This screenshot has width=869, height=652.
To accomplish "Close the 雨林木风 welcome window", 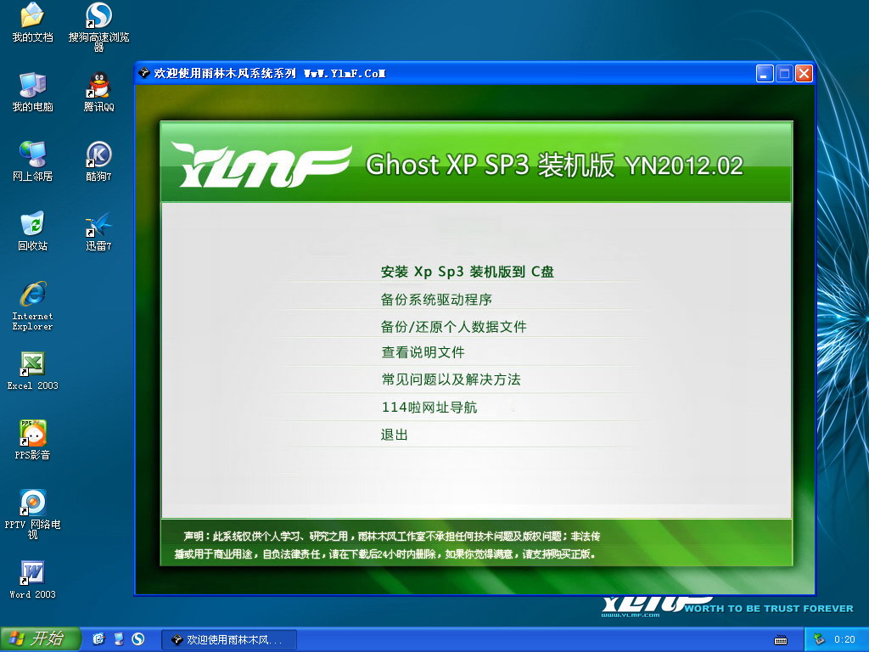I will coord(804,73).
